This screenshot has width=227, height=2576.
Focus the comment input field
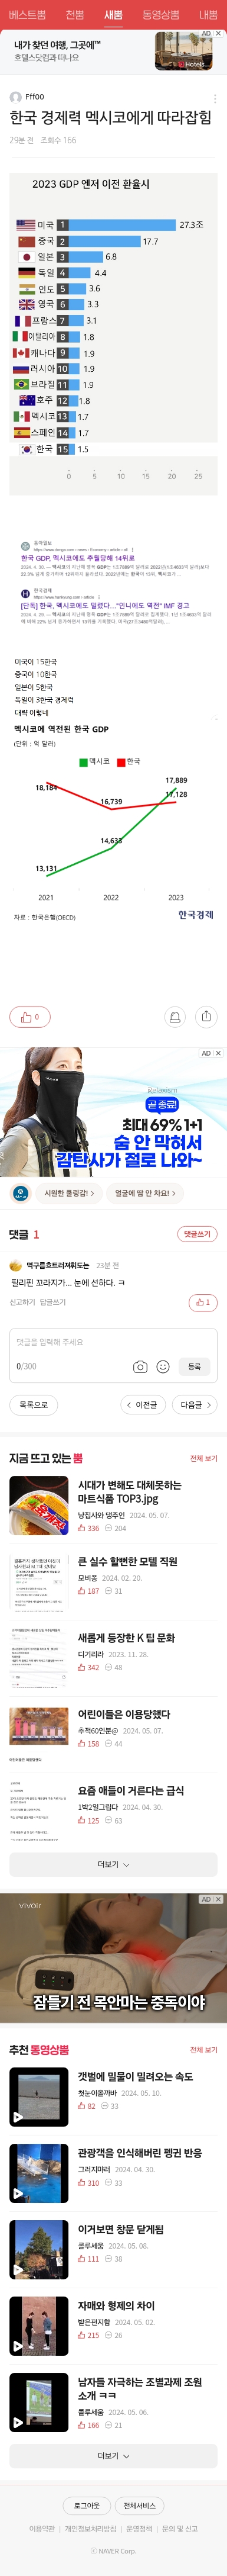click(x=113, y=1342)
